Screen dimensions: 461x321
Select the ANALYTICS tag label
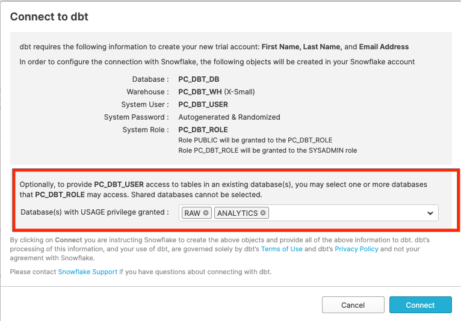point(237,213)
